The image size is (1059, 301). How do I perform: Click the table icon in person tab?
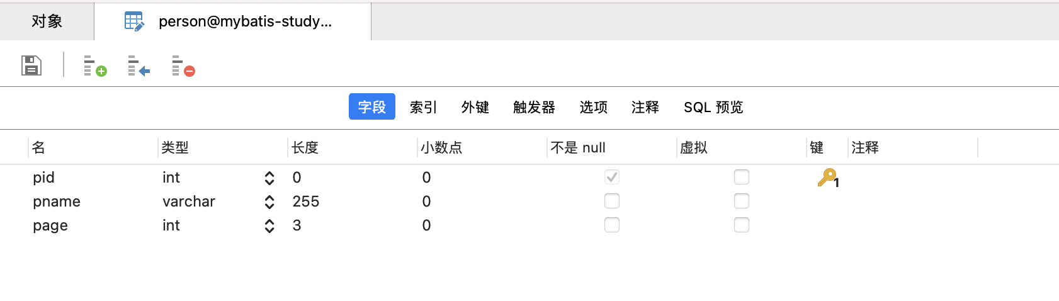tap(135, 21)
